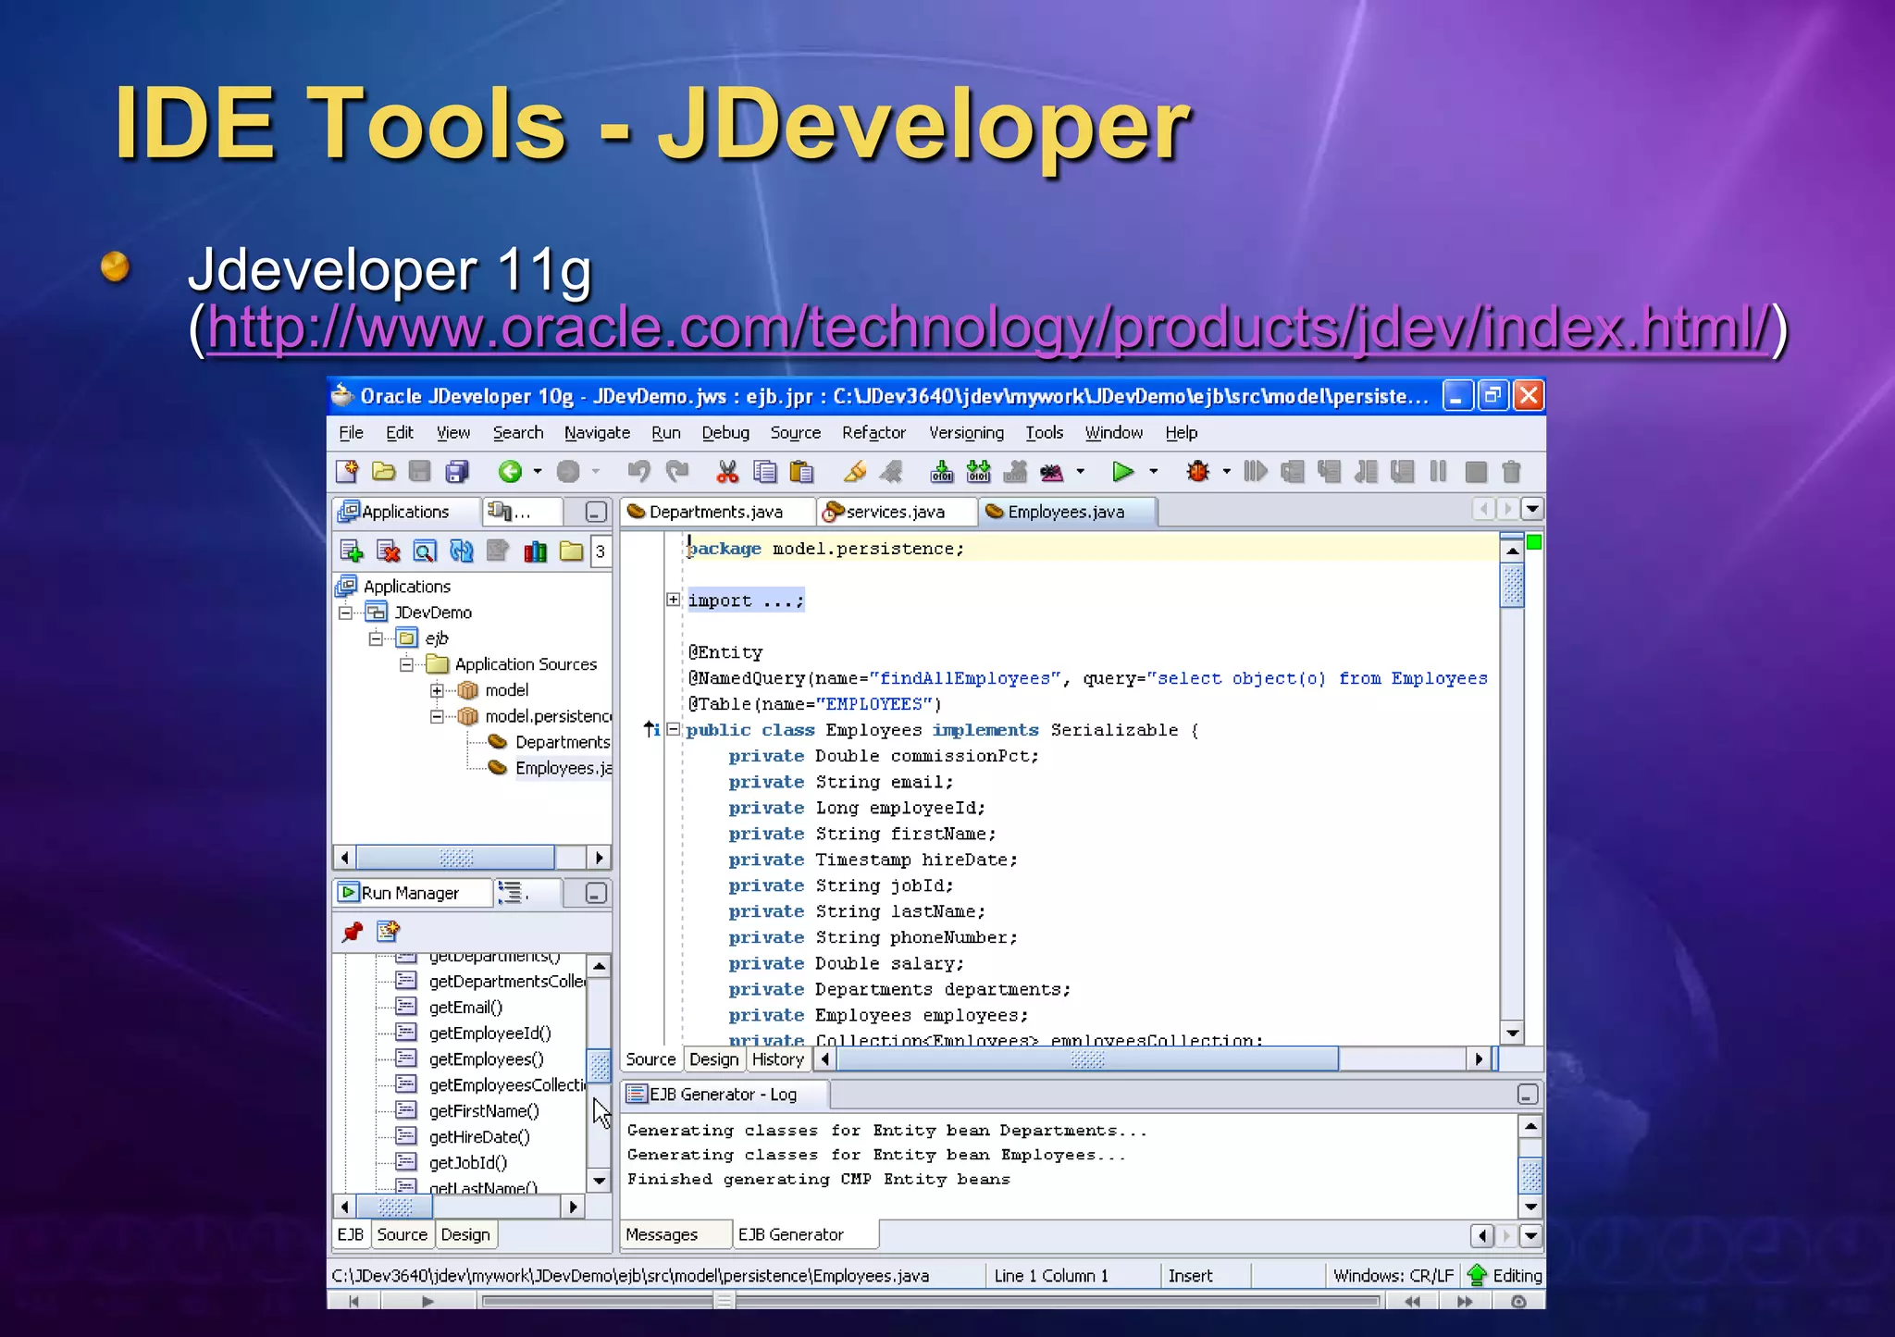Select Departments in the navigator tree

[563, 742]
